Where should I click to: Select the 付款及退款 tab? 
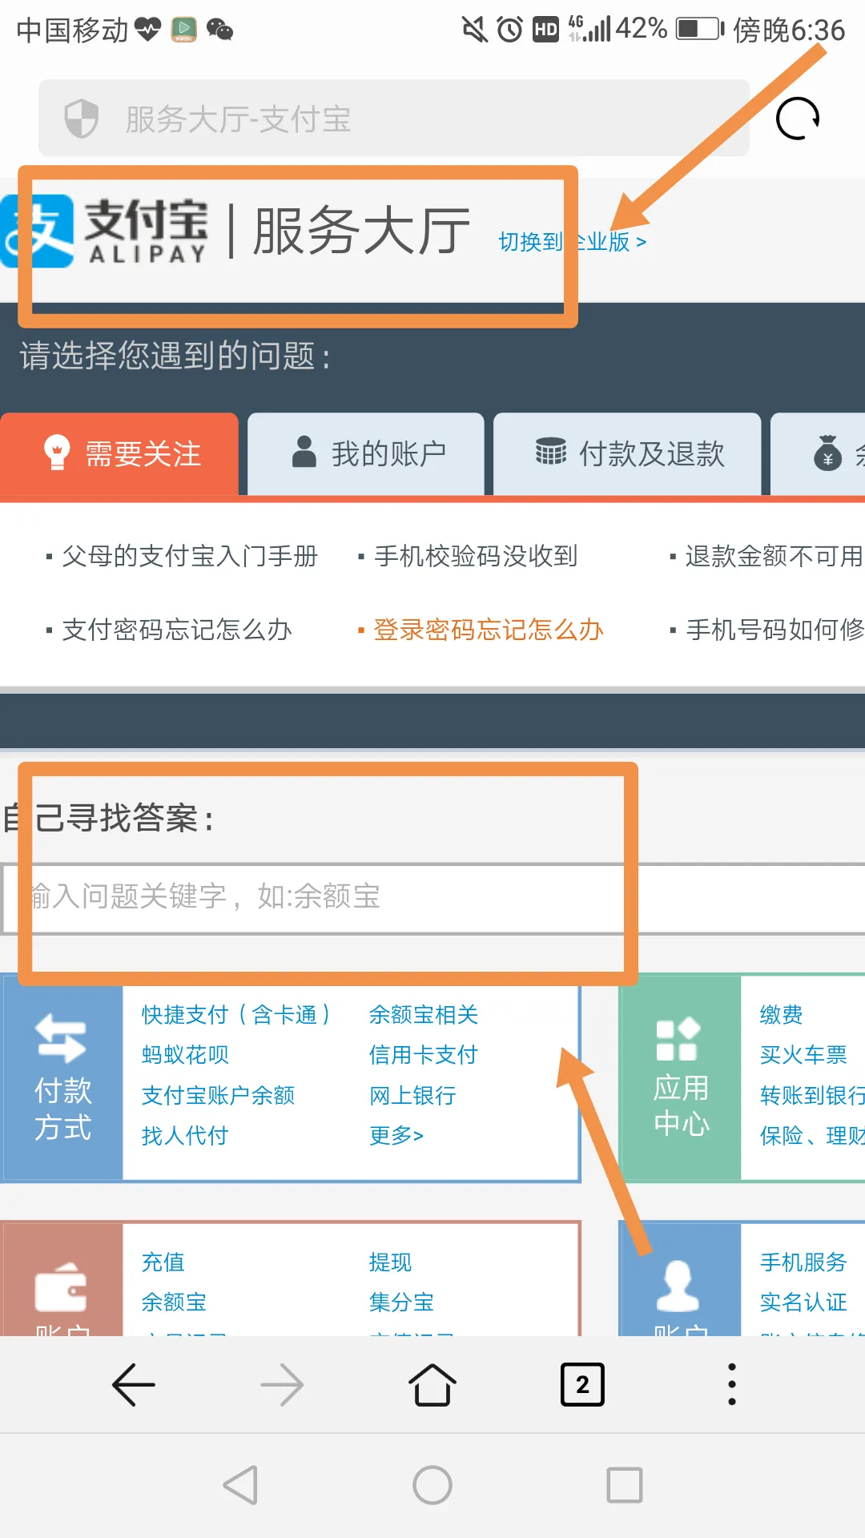[x=627, y=454]
